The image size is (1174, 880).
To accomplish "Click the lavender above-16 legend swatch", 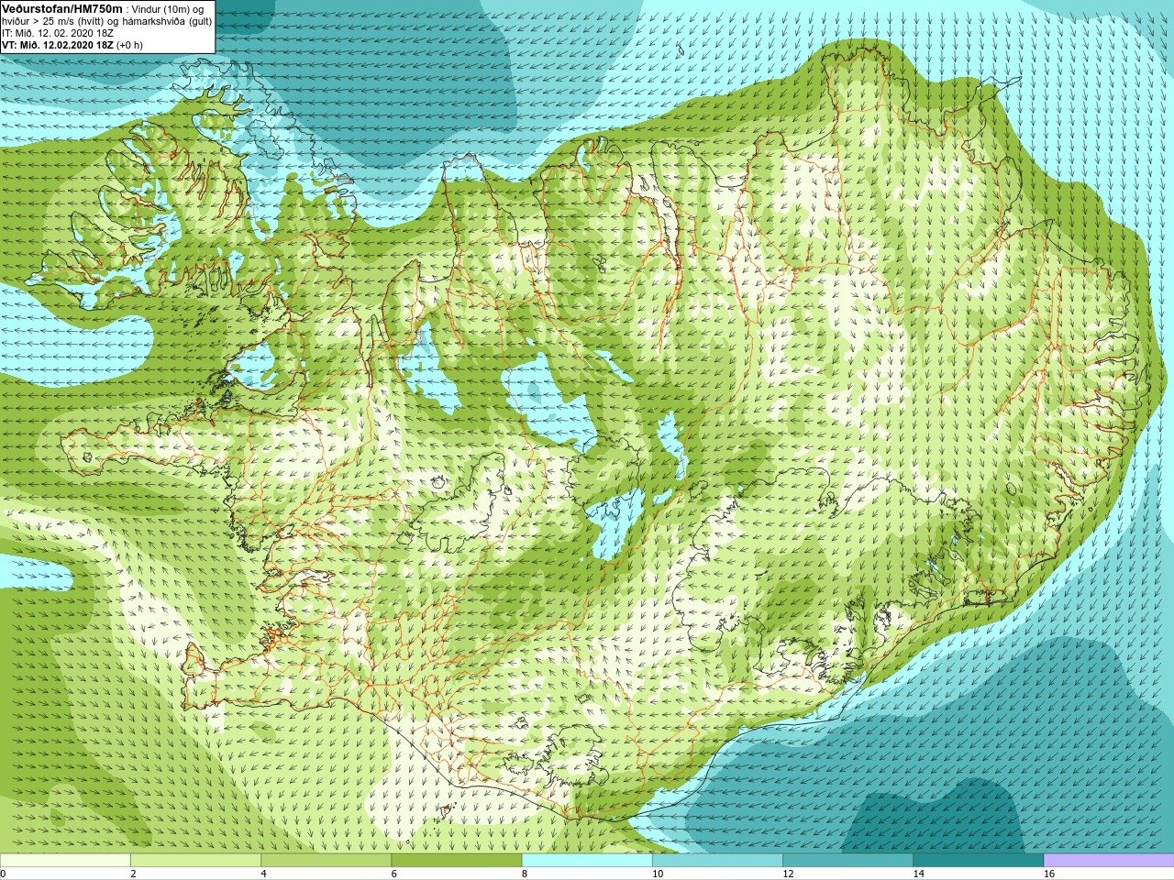I will coord(1109,861).
